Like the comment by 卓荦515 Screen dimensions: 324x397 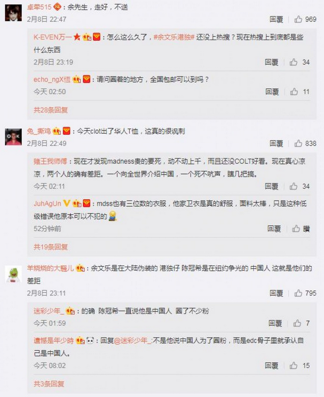(298, 19)
